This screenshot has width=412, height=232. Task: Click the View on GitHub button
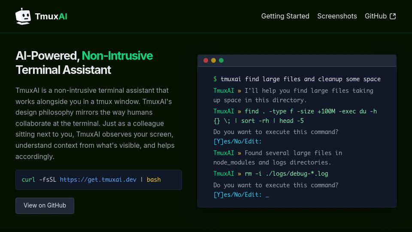click(x=45, y=205)
